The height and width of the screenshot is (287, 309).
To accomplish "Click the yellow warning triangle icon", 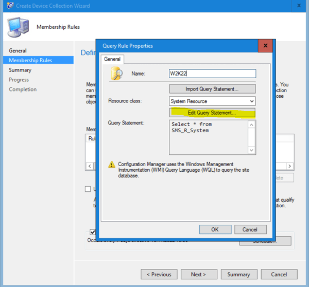I will 112,165.
